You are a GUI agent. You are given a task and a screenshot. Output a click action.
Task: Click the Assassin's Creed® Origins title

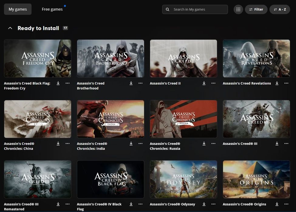pos(244,204)
